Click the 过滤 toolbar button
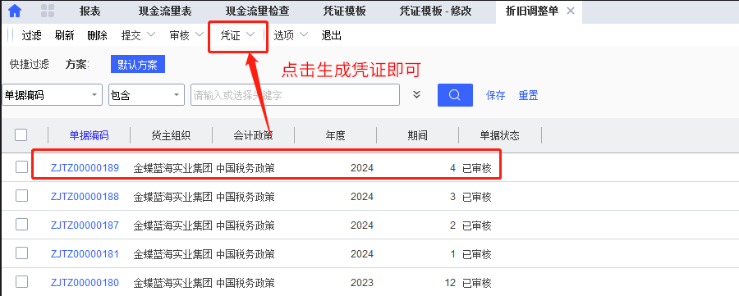The width and height of the screenshot is (739, 296). point(31,35)
